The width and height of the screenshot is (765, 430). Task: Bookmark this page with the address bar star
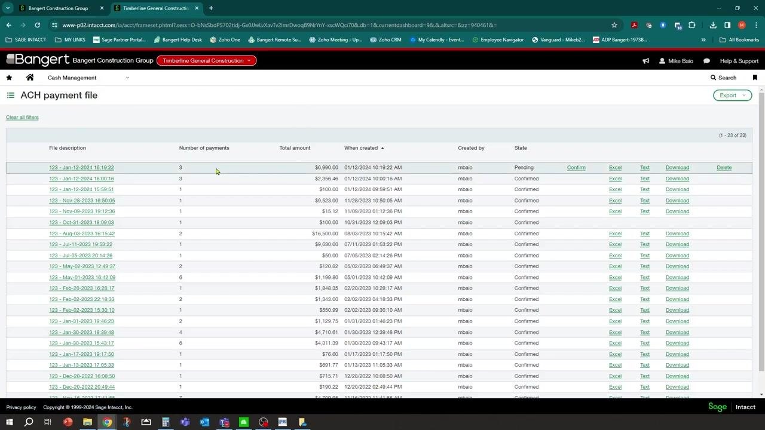click(614, 25)
